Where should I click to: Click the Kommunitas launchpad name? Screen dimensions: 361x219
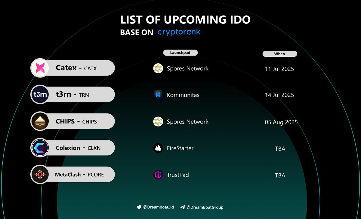click(x=183, y=95)
